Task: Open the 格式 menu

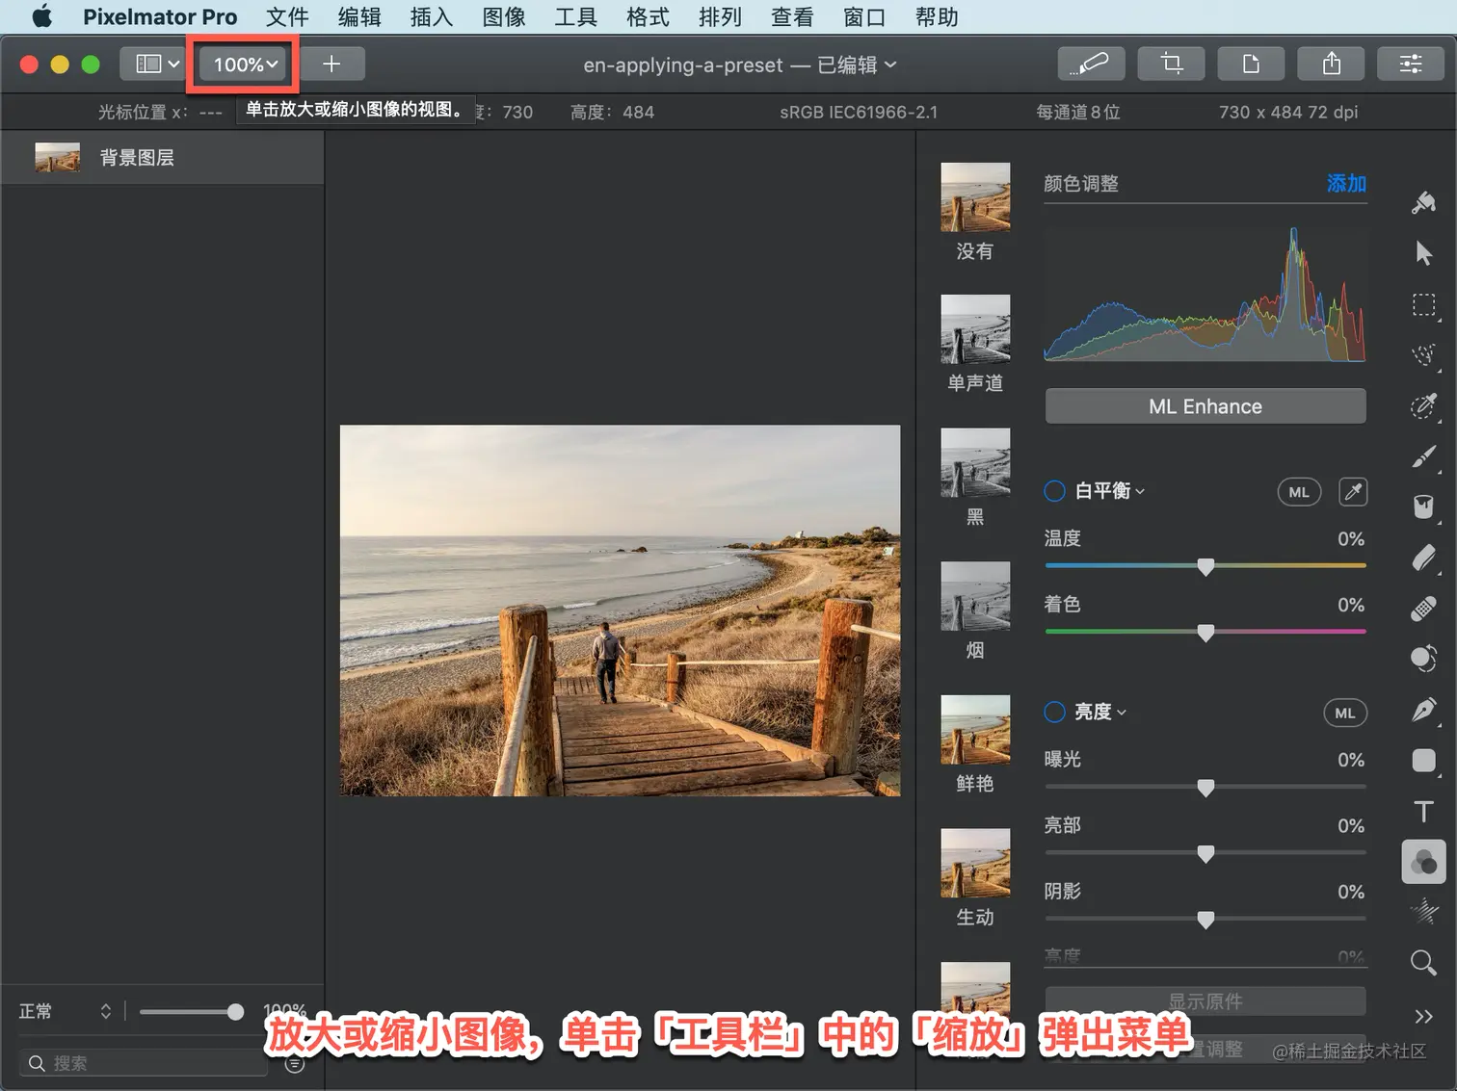Action: click(648, 17)
